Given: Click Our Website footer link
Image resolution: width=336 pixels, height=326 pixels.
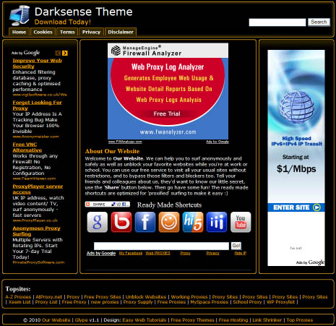Looking at the screenshot, I should pyautogui.click(x=56, y=320).
